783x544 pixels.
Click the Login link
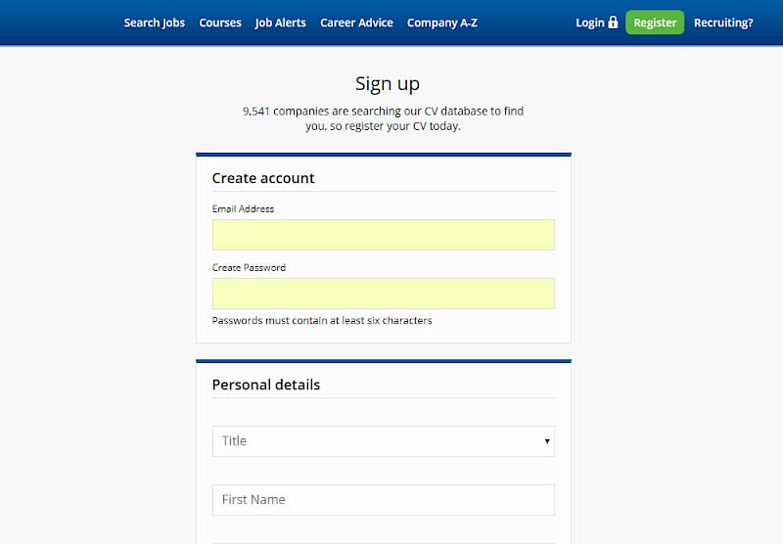tap(590, 23)
